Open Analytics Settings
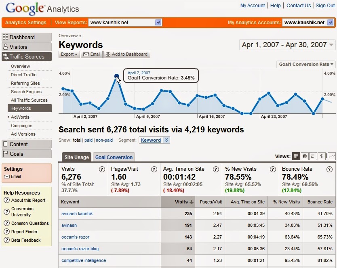This screenshot has height=268, width=337. pos(25,22)
